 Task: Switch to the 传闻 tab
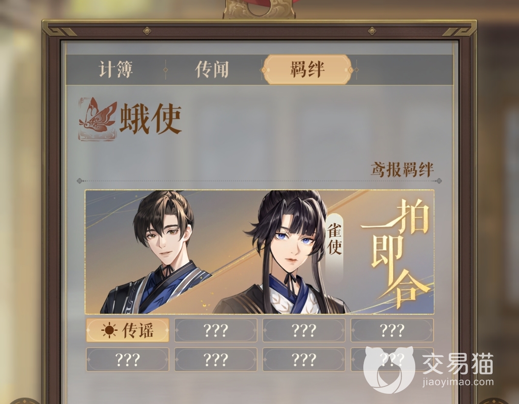(x=212, y=69)
